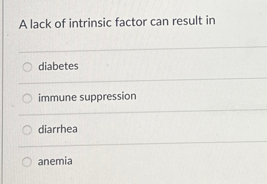Click the word 'suppression' in second option
The height and width of the screenshot is (184, 267).
(x=108, y=97)
